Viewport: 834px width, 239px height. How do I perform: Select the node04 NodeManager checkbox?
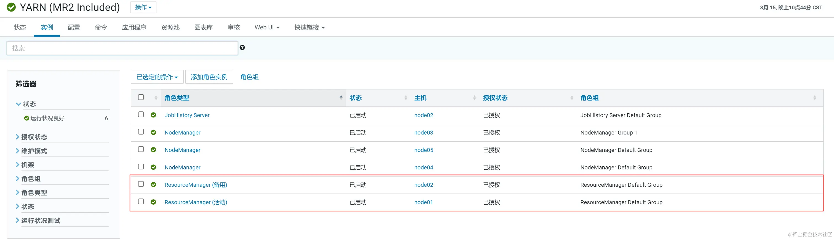141,167
